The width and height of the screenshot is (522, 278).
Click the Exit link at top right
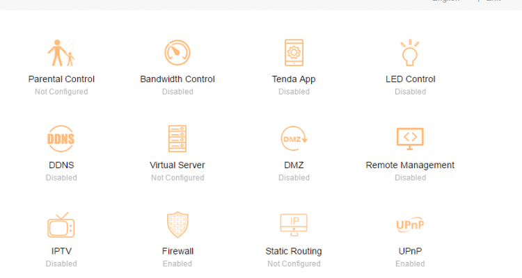point(493,1)
